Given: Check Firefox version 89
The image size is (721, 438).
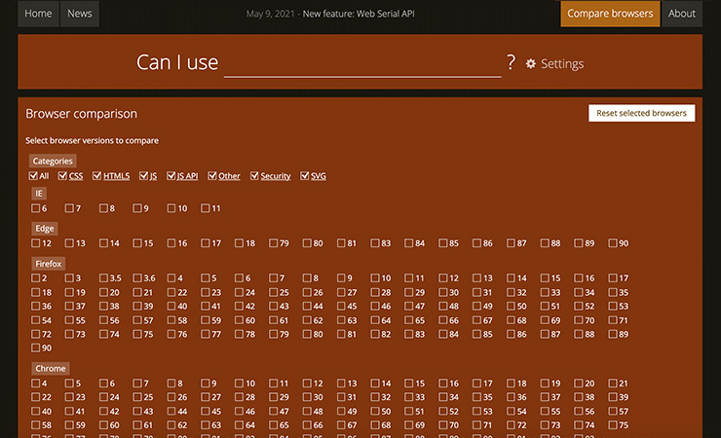Looking at the screenshot, I should click(x=613, y=334).
